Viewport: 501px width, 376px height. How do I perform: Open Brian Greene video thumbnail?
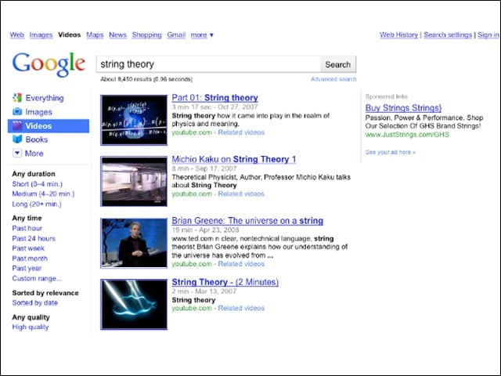[134, 243]
